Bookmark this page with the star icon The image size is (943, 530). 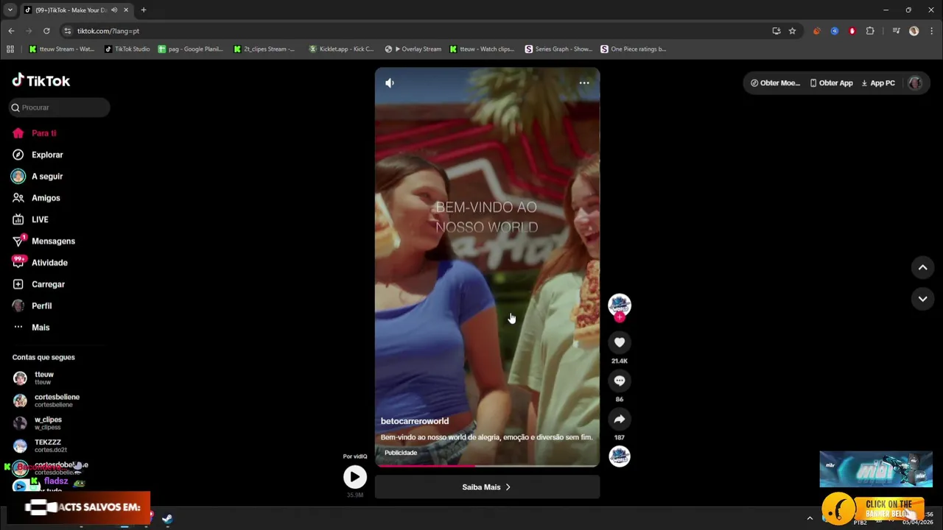pos(792,31)
